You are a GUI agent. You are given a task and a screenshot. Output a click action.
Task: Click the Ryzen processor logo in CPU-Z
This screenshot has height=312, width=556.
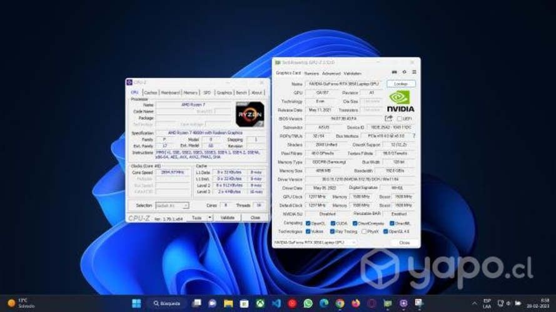250,114
